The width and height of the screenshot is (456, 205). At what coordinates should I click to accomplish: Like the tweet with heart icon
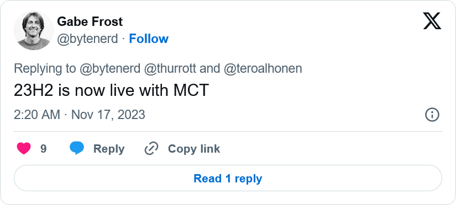tap(24, 149)
